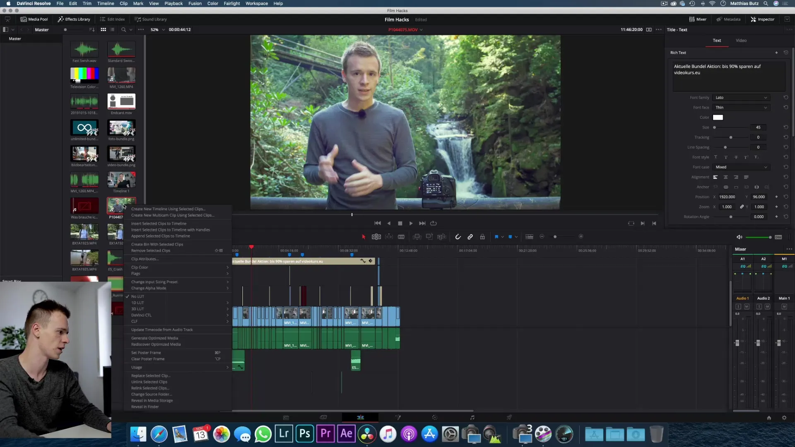Click the media pool search icon
This screenshot has height=447, width=795.
123,30
